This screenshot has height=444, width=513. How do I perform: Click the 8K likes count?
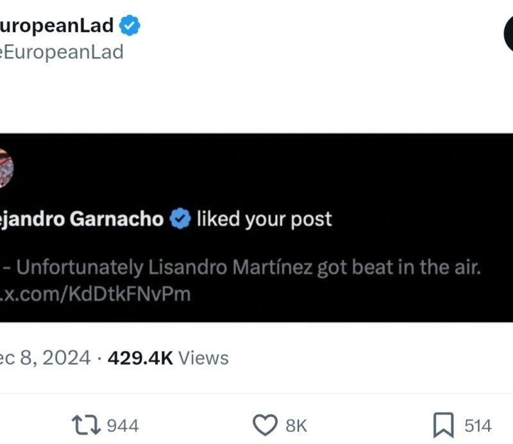pyautogui.click(x=296, y=425)
